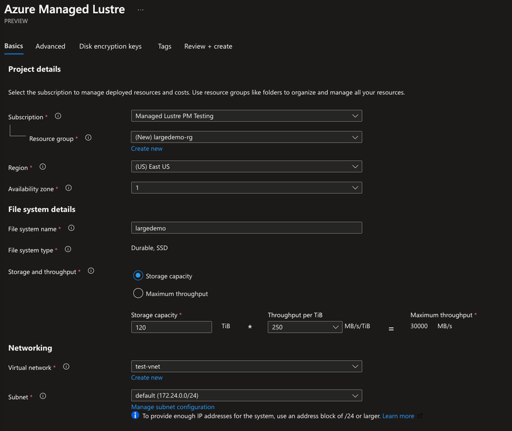The height and width of the screenshot is (431, 512).
Task: Click the Networking heading
Action: click(x=30, y=348)
